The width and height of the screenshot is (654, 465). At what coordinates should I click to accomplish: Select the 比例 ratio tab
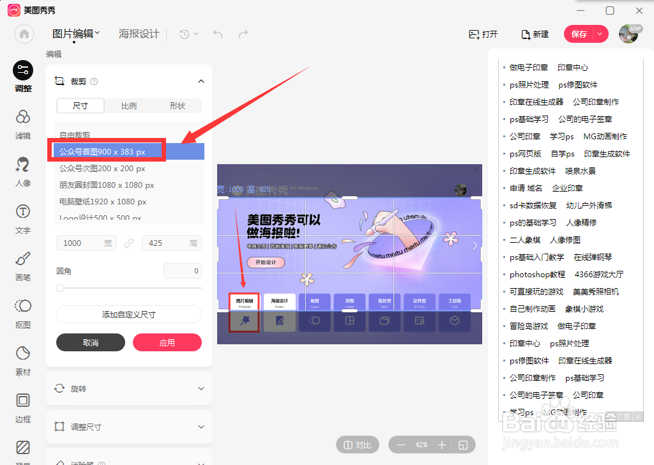pos(129,106)
